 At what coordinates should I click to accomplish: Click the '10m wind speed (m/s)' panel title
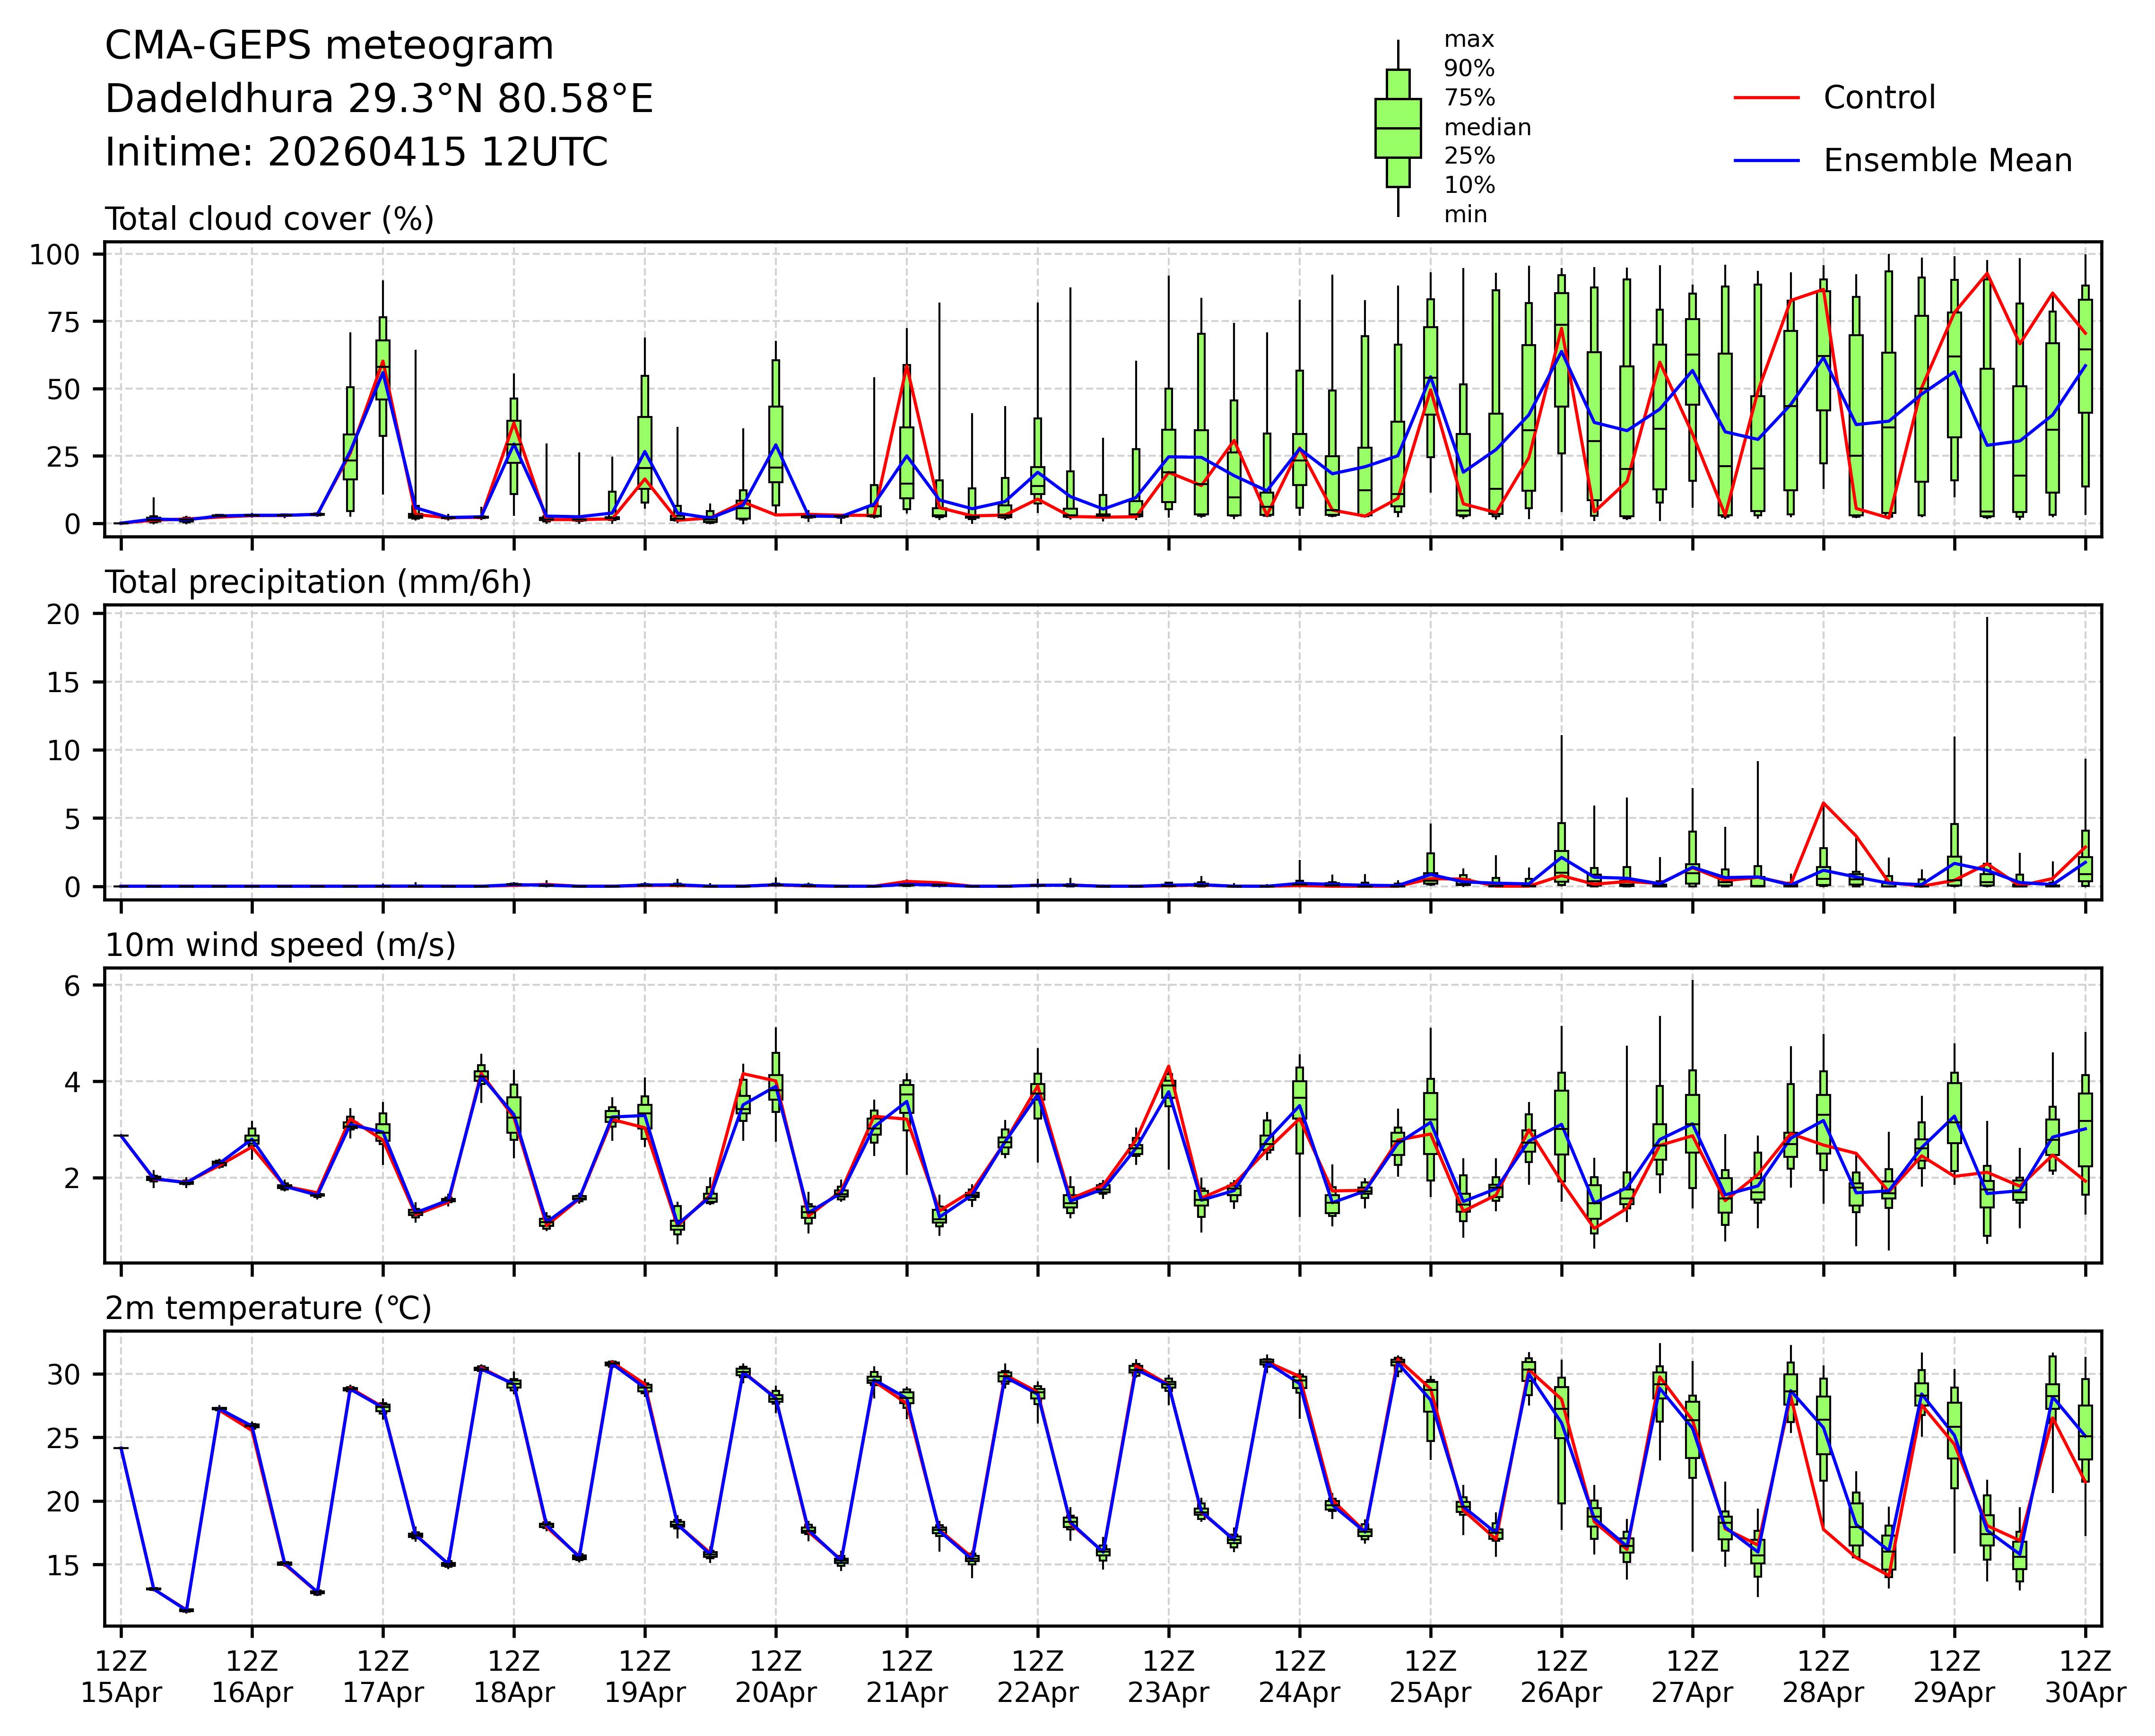280,945
